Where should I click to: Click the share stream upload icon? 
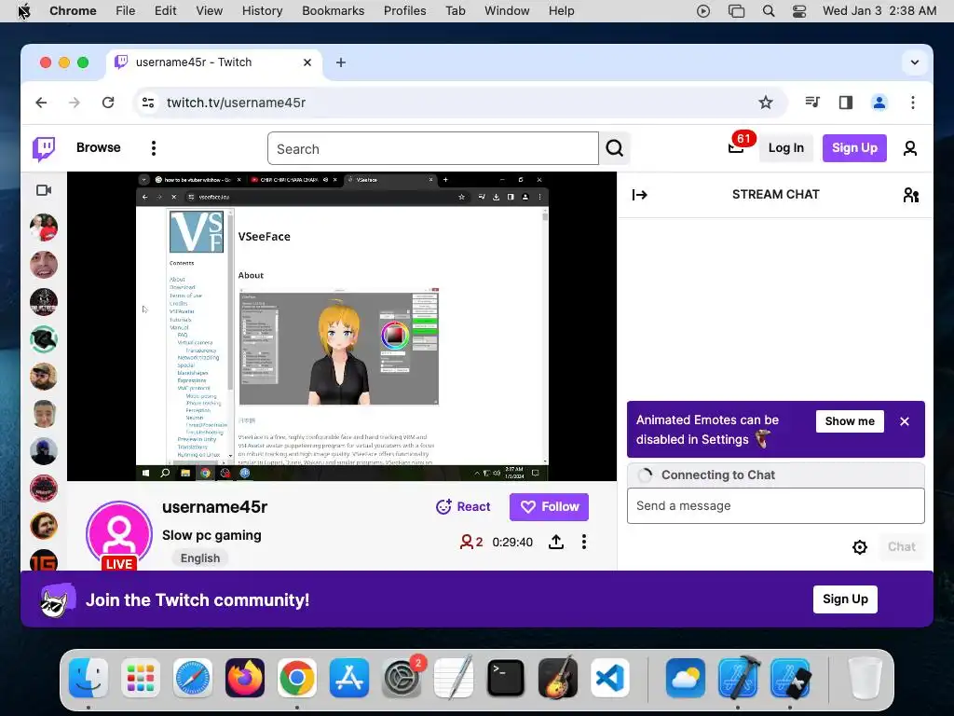(x=556, y=542)
